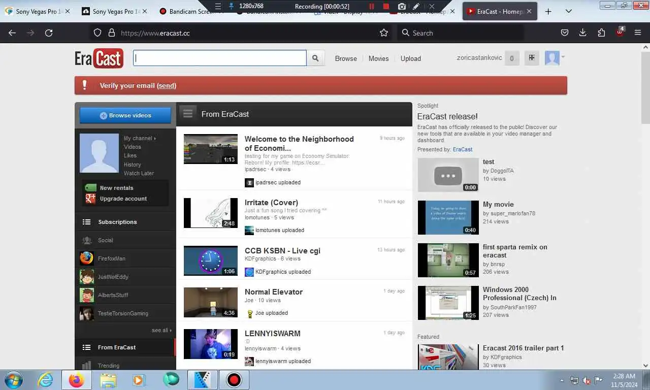This screenshot has height=390, width=650.
Task: Open the apps grid icon beside username
Action: coord(532,58)
